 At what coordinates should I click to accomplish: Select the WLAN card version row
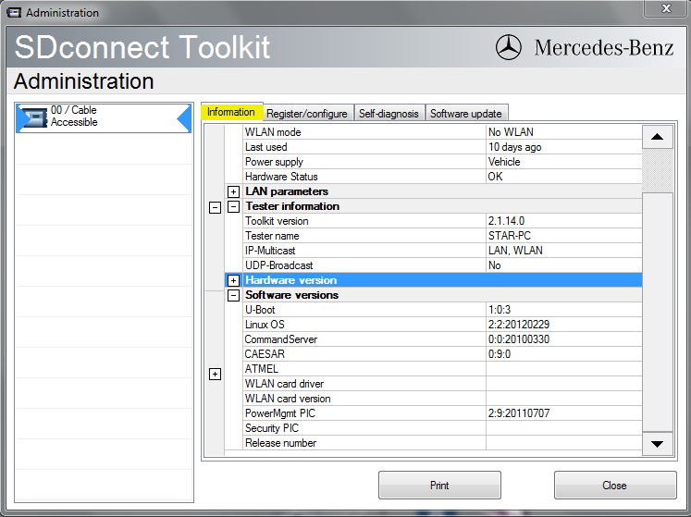point(442,399)
